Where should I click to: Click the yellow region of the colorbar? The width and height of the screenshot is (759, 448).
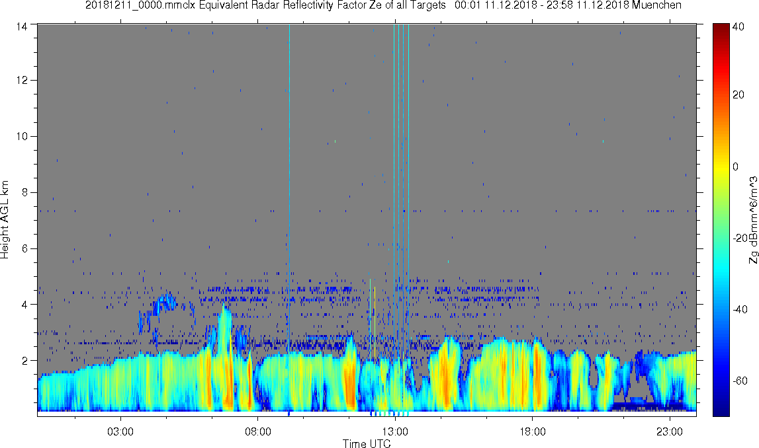tap(721, 167)
